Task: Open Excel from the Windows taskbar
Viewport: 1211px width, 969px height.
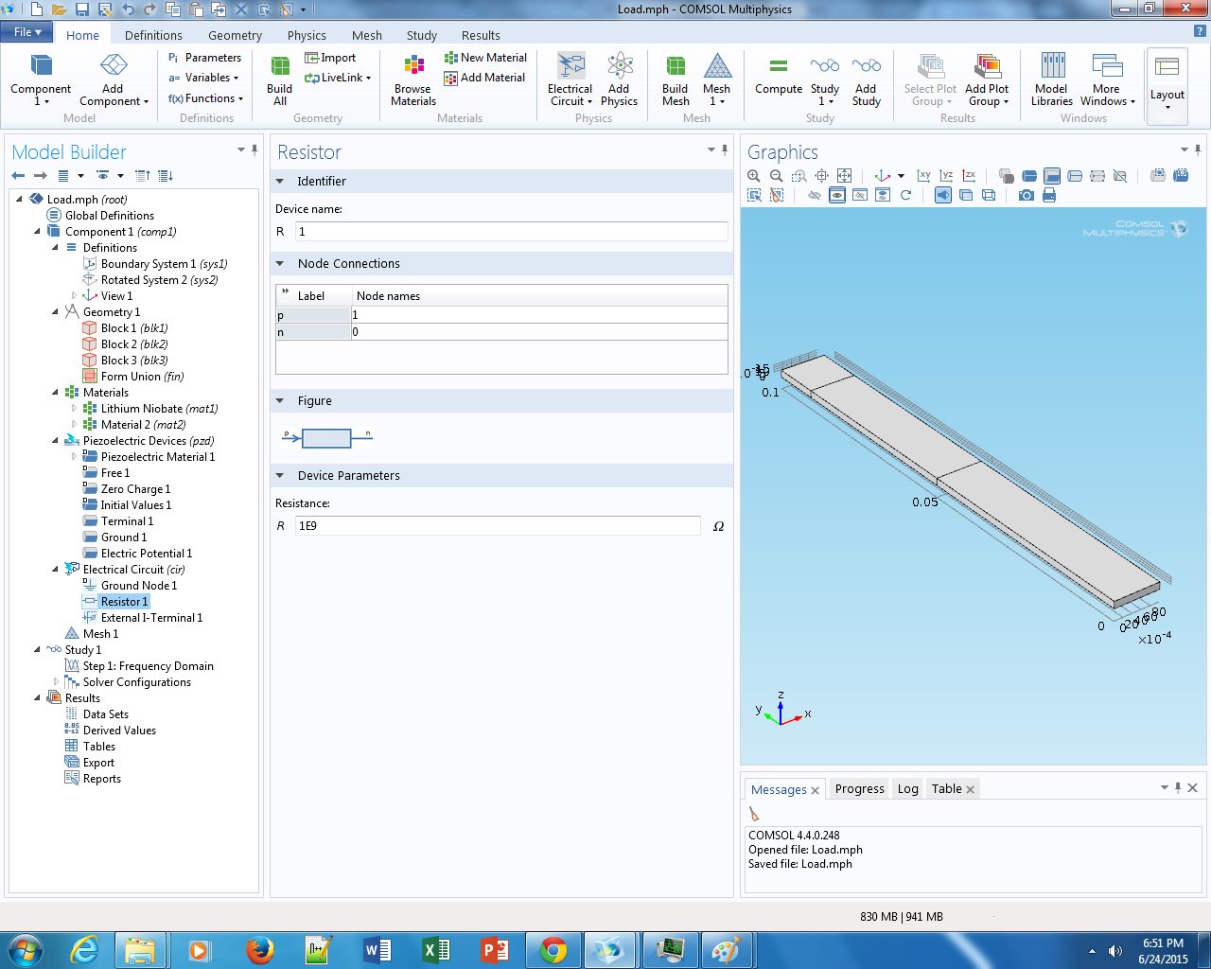Action: pos(435,949)
